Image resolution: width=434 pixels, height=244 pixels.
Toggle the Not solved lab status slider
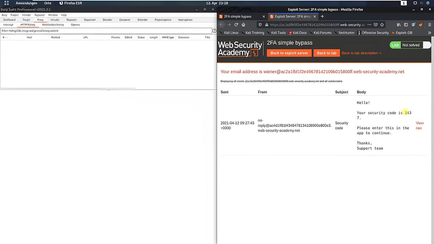point(427,45)
